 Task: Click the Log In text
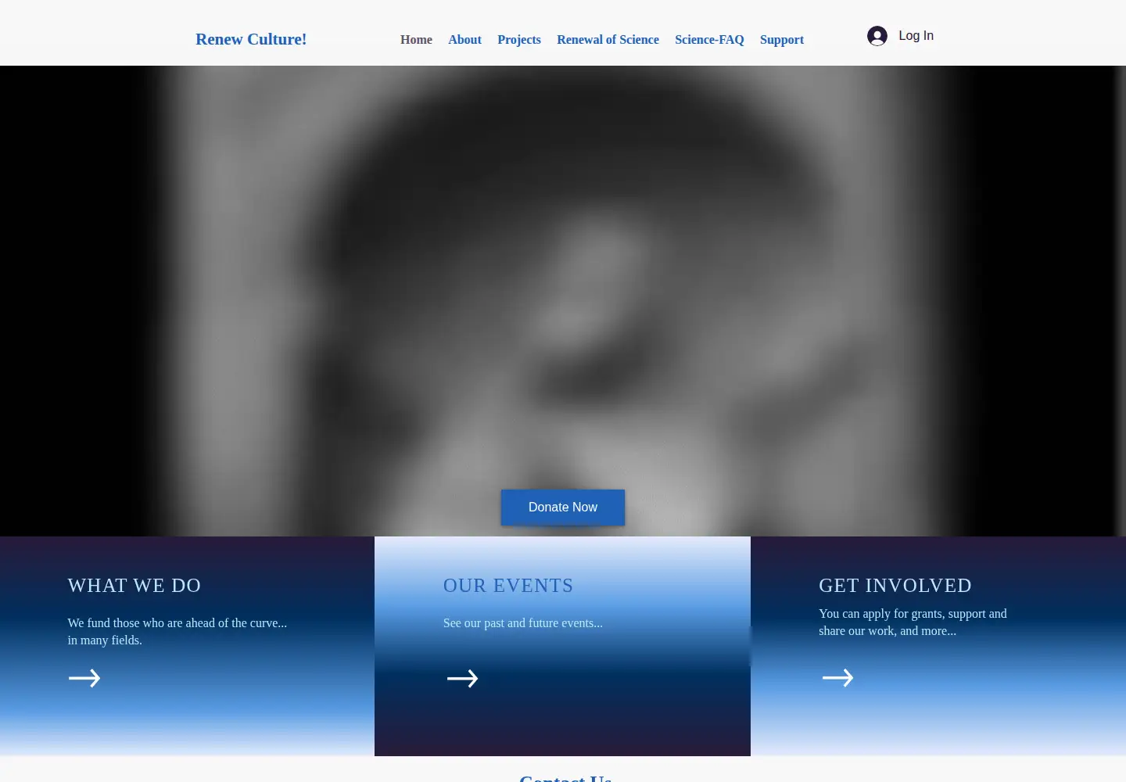coord(916,36)
